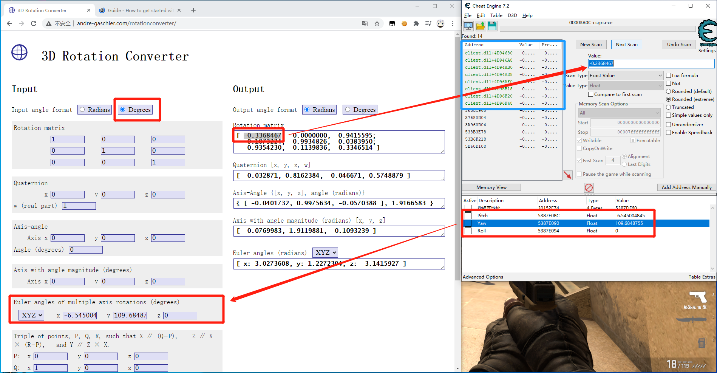The image size is (717, 373).
Task: Open Settings via the Cheat Engine logo
Action: (x=706, y=34)
